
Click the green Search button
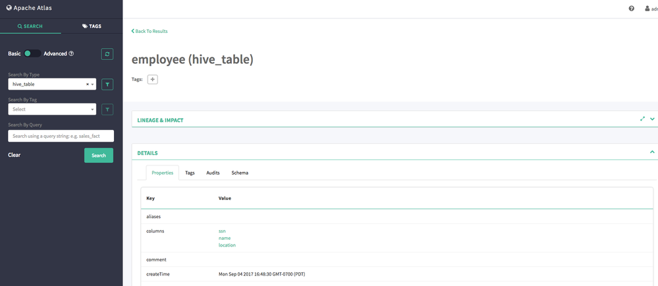tap(99, 156)
